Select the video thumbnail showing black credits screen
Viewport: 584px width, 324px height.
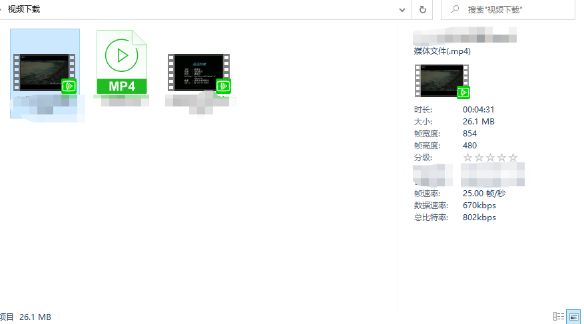199,73
